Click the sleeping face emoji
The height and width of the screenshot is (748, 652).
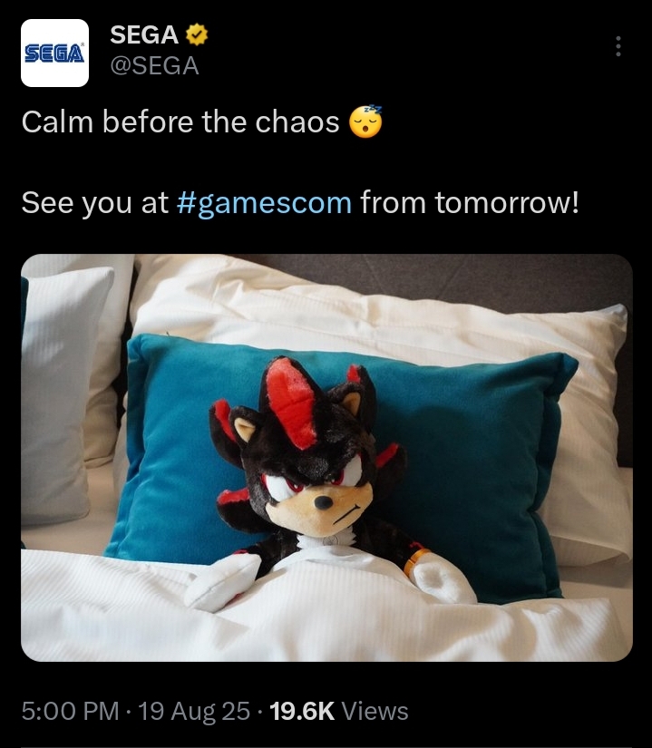coord(365,121)
